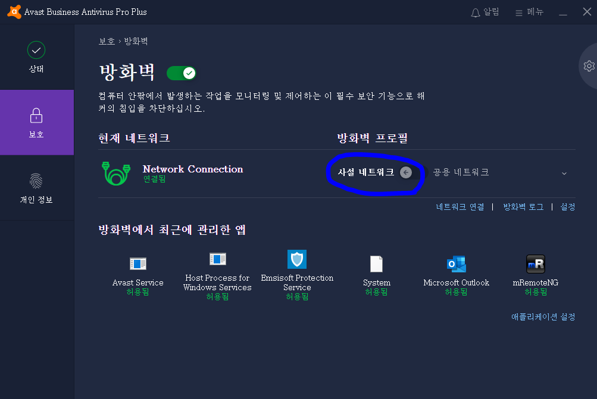Click the Emsisoft Protection Service shield icon
Viewport: 597px width, 399px height.
pos(297,259)
